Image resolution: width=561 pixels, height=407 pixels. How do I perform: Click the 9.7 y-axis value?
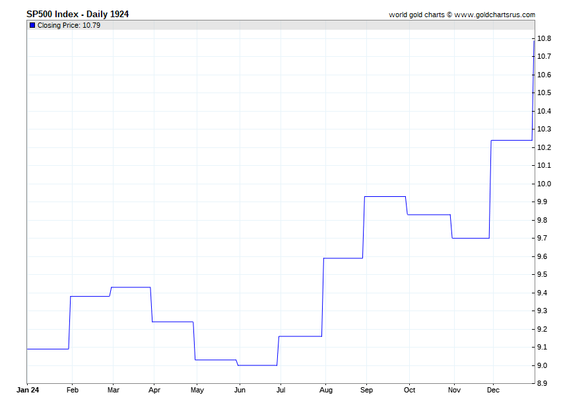pos(542,238)
